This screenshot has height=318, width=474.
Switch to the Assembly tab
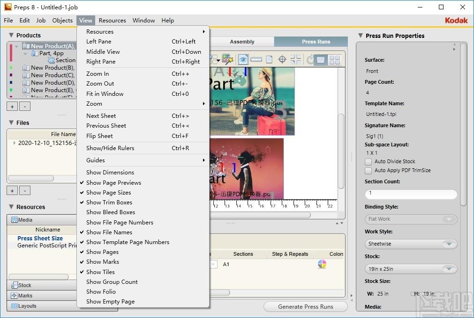click(x=242, y=42)
